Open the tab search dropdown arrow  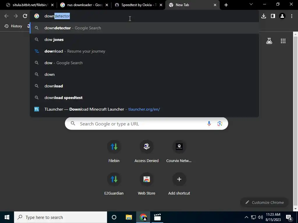[251, 4]
